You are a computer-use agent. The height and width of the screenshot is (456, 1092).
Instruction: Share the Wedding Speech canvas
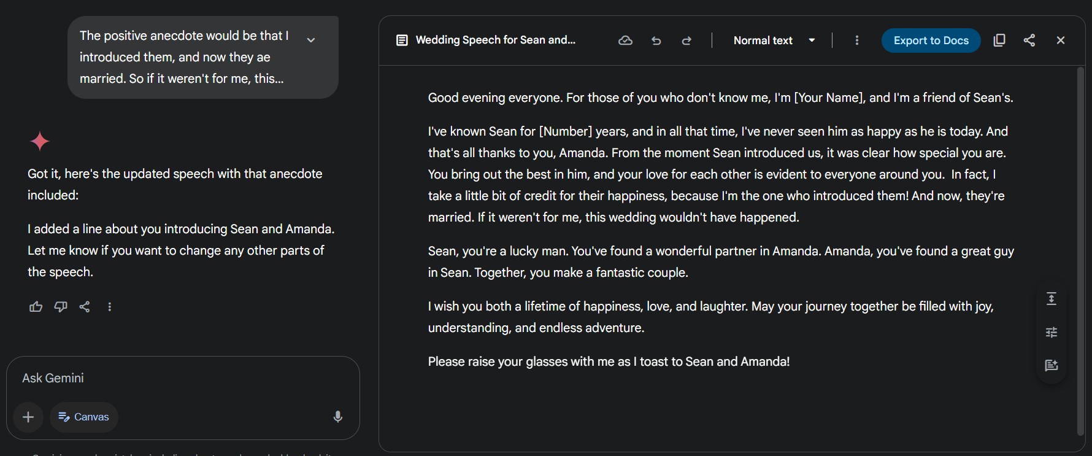coord(1029,41)
